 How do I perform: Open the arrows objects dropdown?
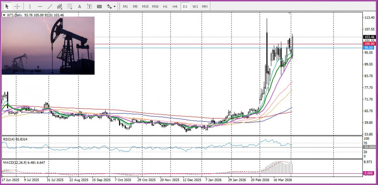[111, 7]
